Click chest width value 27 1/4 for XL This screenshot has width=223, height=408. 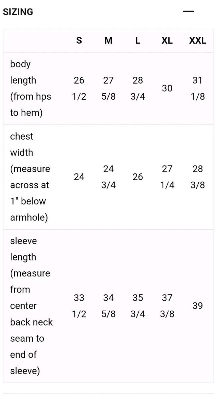pyautogui.click(x=167, y=177)
